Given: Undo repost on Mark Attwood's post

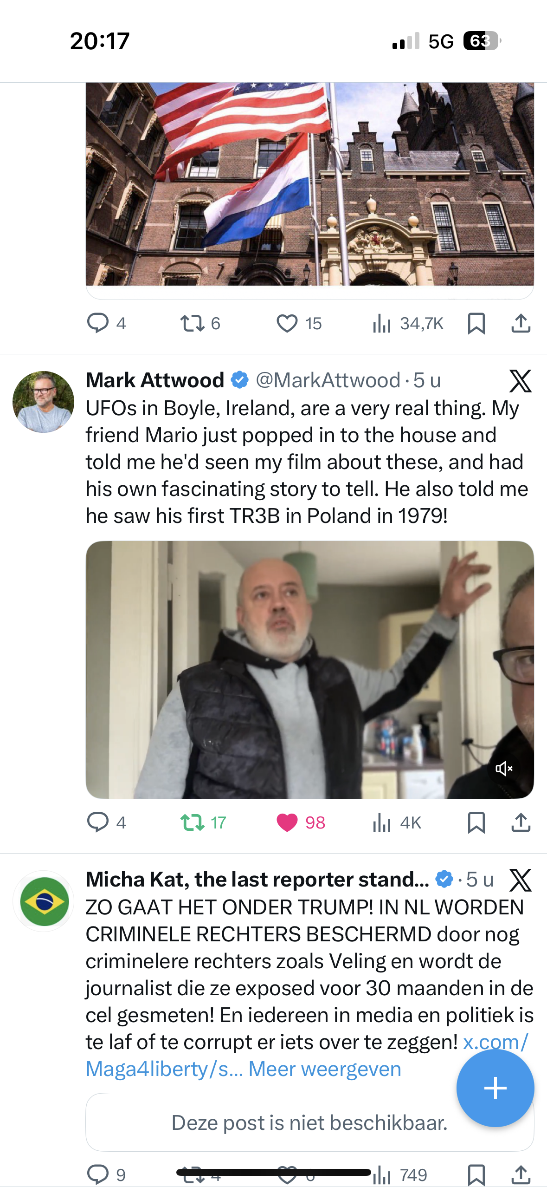Looking at the screenshot, I should point(193,822).
